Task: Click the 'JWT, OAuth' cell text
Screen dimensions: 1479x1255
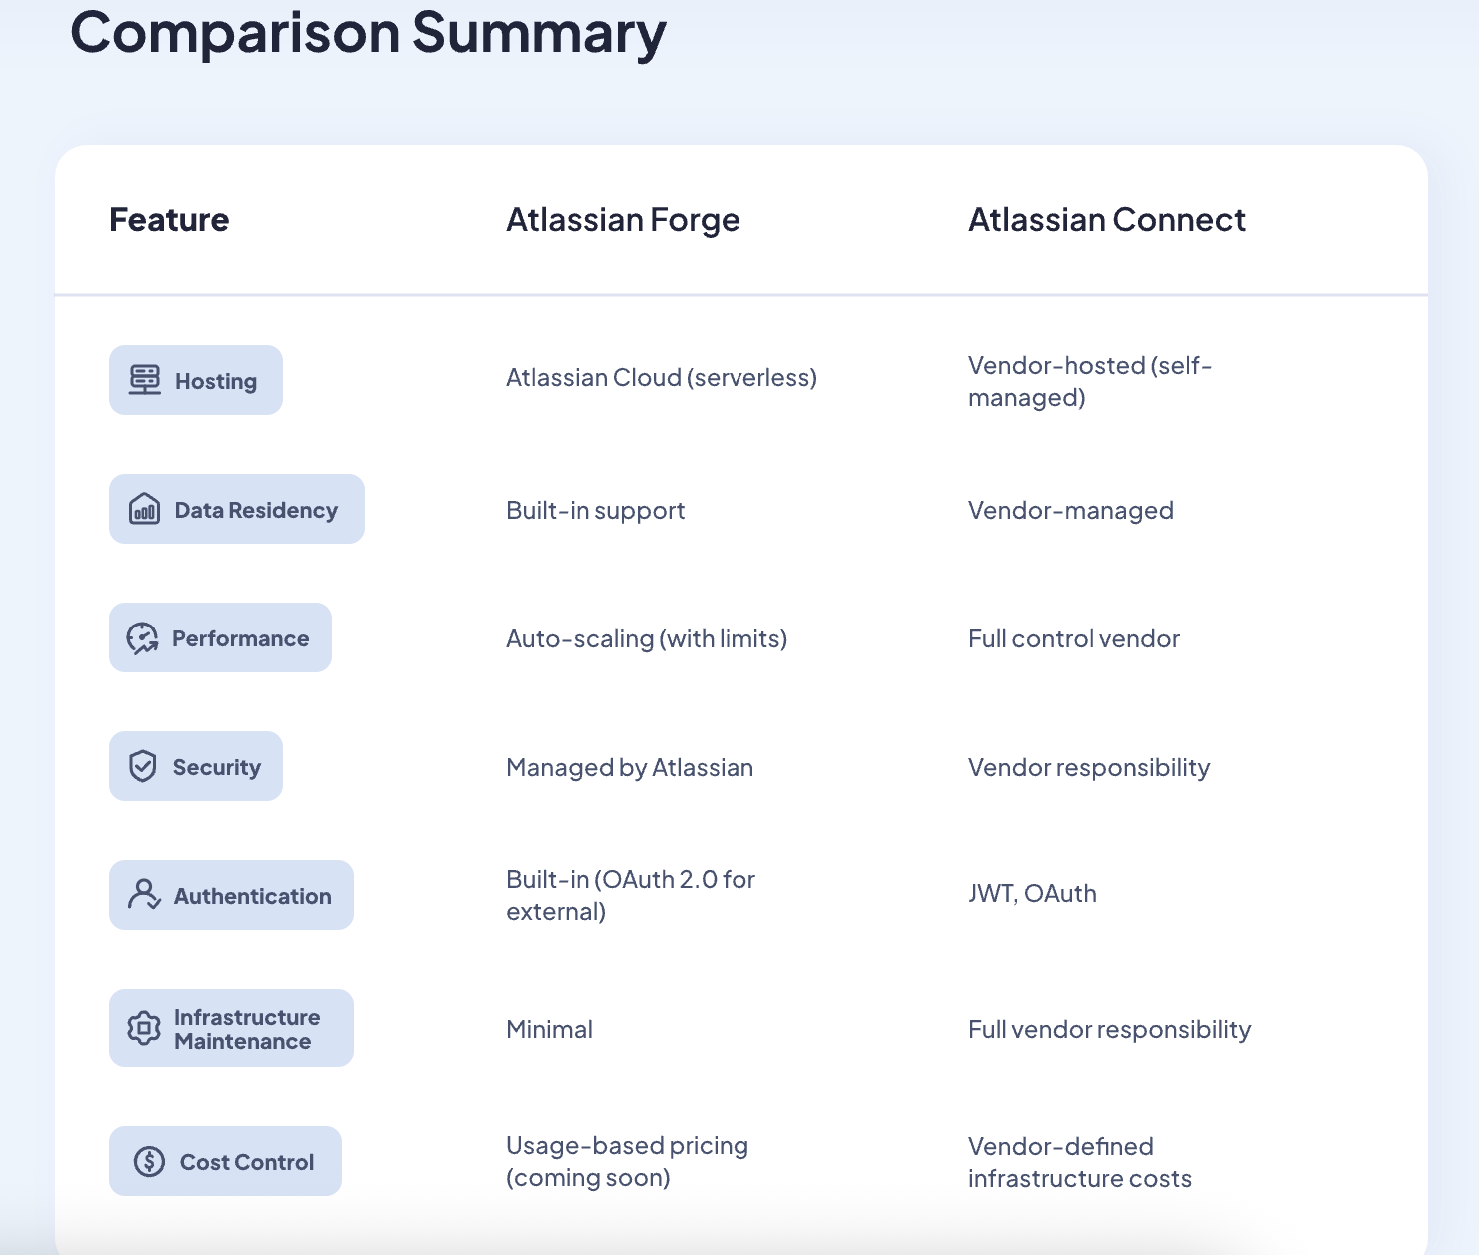Action: [1032, 893]
